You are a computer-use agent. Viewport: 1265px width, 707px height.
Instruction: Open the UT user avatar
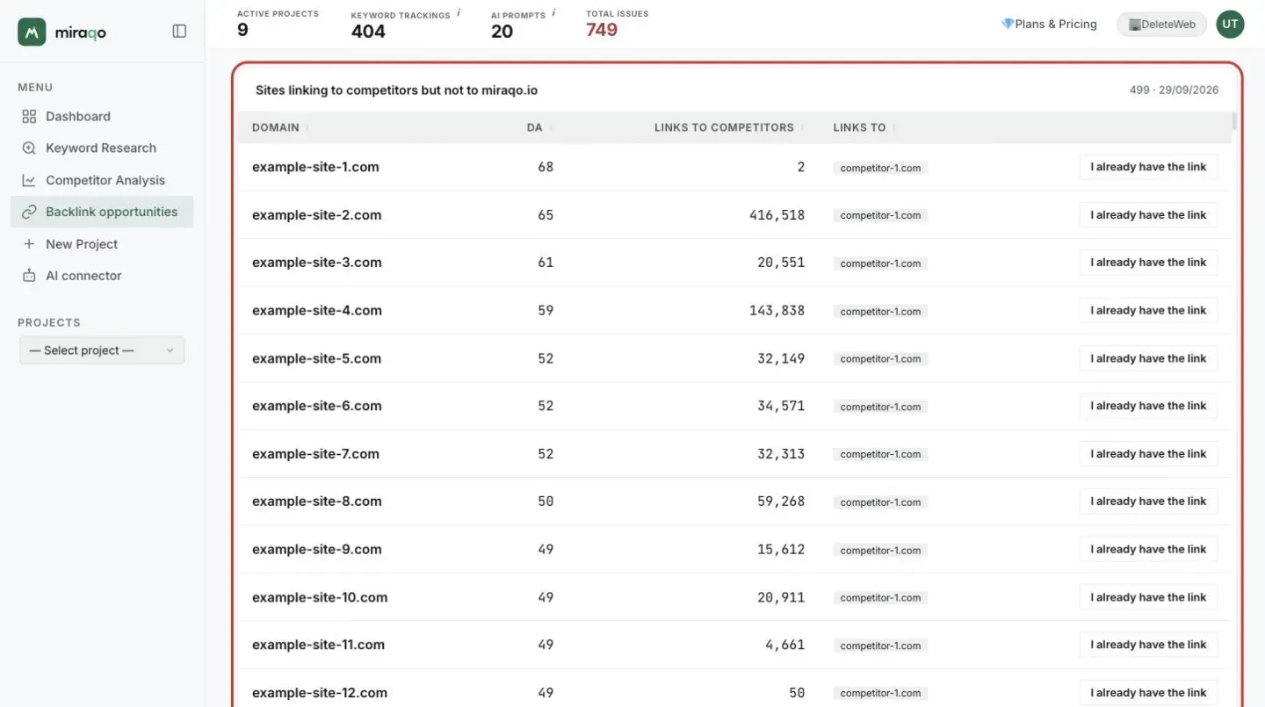(x=1230, y=25)
